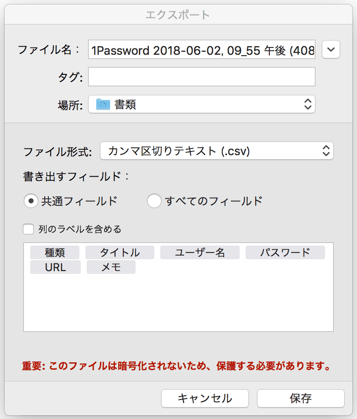Image resolution: width=357 pixels, height=419 pixels.
Task: Enable the 列のラベルを含める checkbox
Action: (28, 229)
